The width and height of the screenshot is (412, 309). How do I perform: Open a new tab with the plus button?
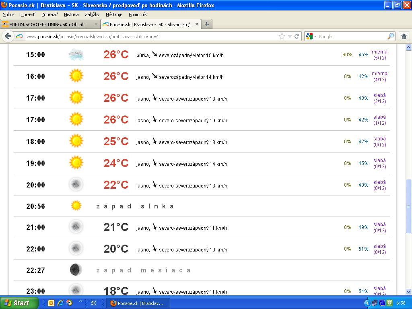[206, 24]
